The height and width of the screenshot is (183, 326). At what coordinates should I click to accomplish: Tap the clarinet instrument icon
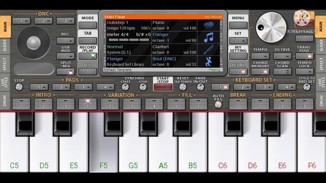pyautogui.click(x=208, y=49)
